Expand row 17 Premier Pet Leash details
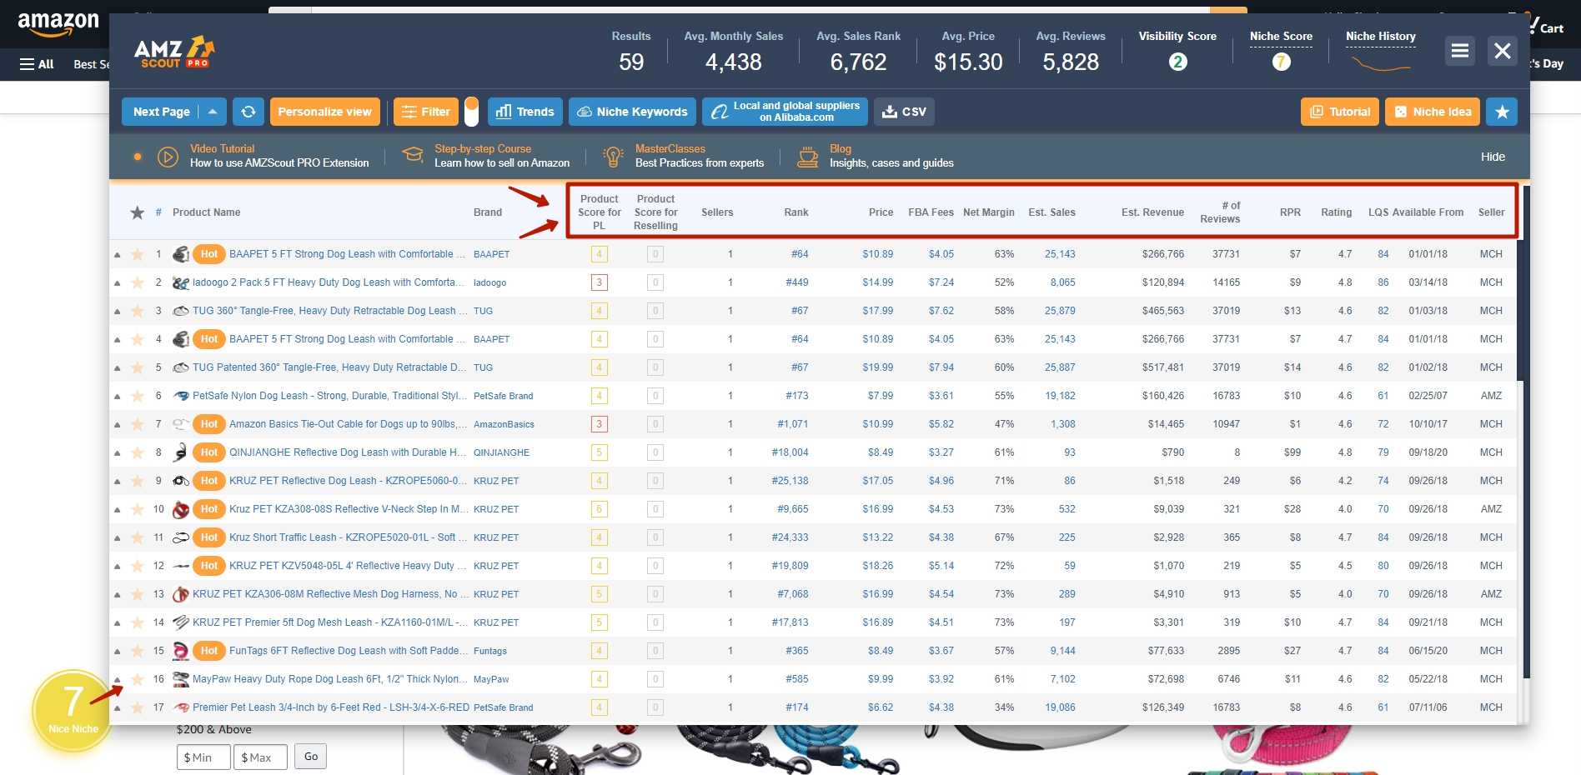 click(117, 707)
